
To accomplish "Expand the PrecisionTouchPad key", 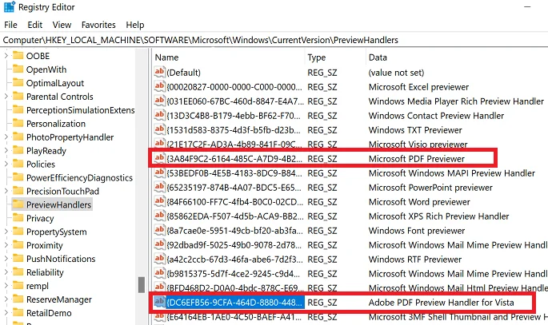I will point(6,191).
